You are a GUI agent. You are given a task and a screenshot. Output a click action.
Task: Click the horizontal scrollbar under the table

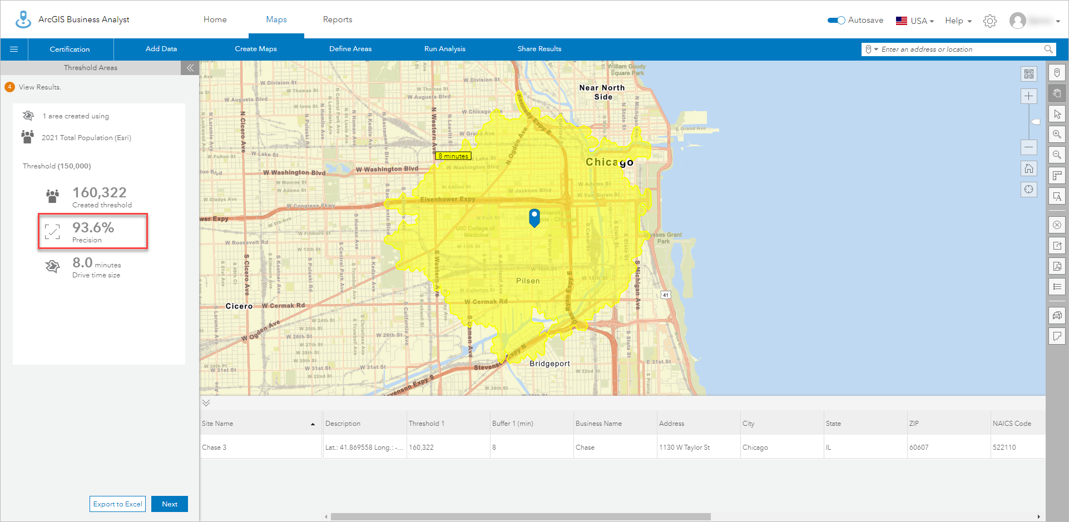[x=521, y=516]
